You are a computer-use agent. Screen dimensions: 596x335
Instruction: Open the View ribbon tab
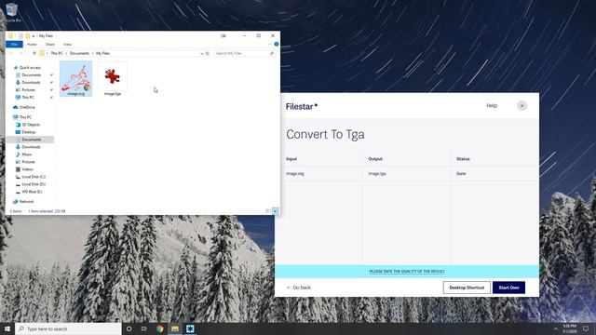(x=67, y=45)
